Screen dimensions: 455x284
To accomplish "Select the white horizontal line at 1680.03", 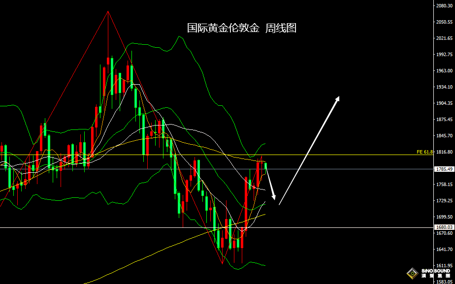I will [217, 227].
